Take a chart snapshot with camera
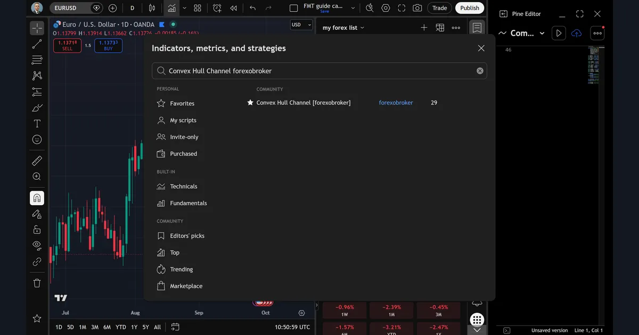The height and width of the screenshot is (335, 639). tap(417, 8)
